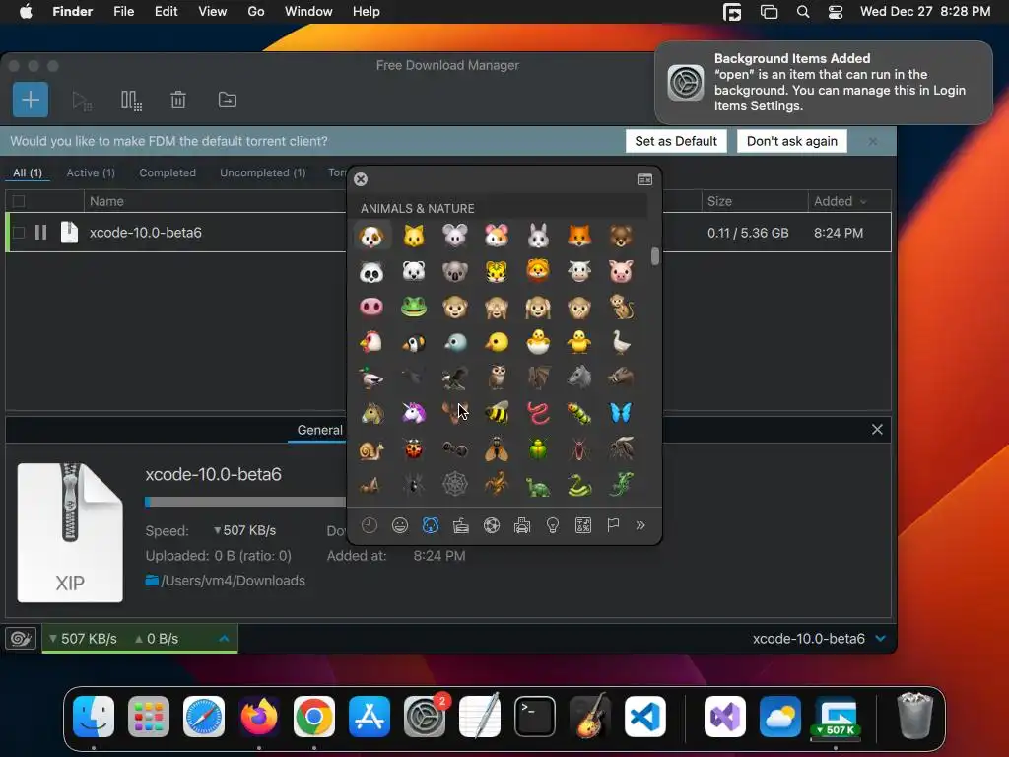Add a new download with the plus button
The width and height of the screenshot is (1009, 757).
[x=31, y=100]
